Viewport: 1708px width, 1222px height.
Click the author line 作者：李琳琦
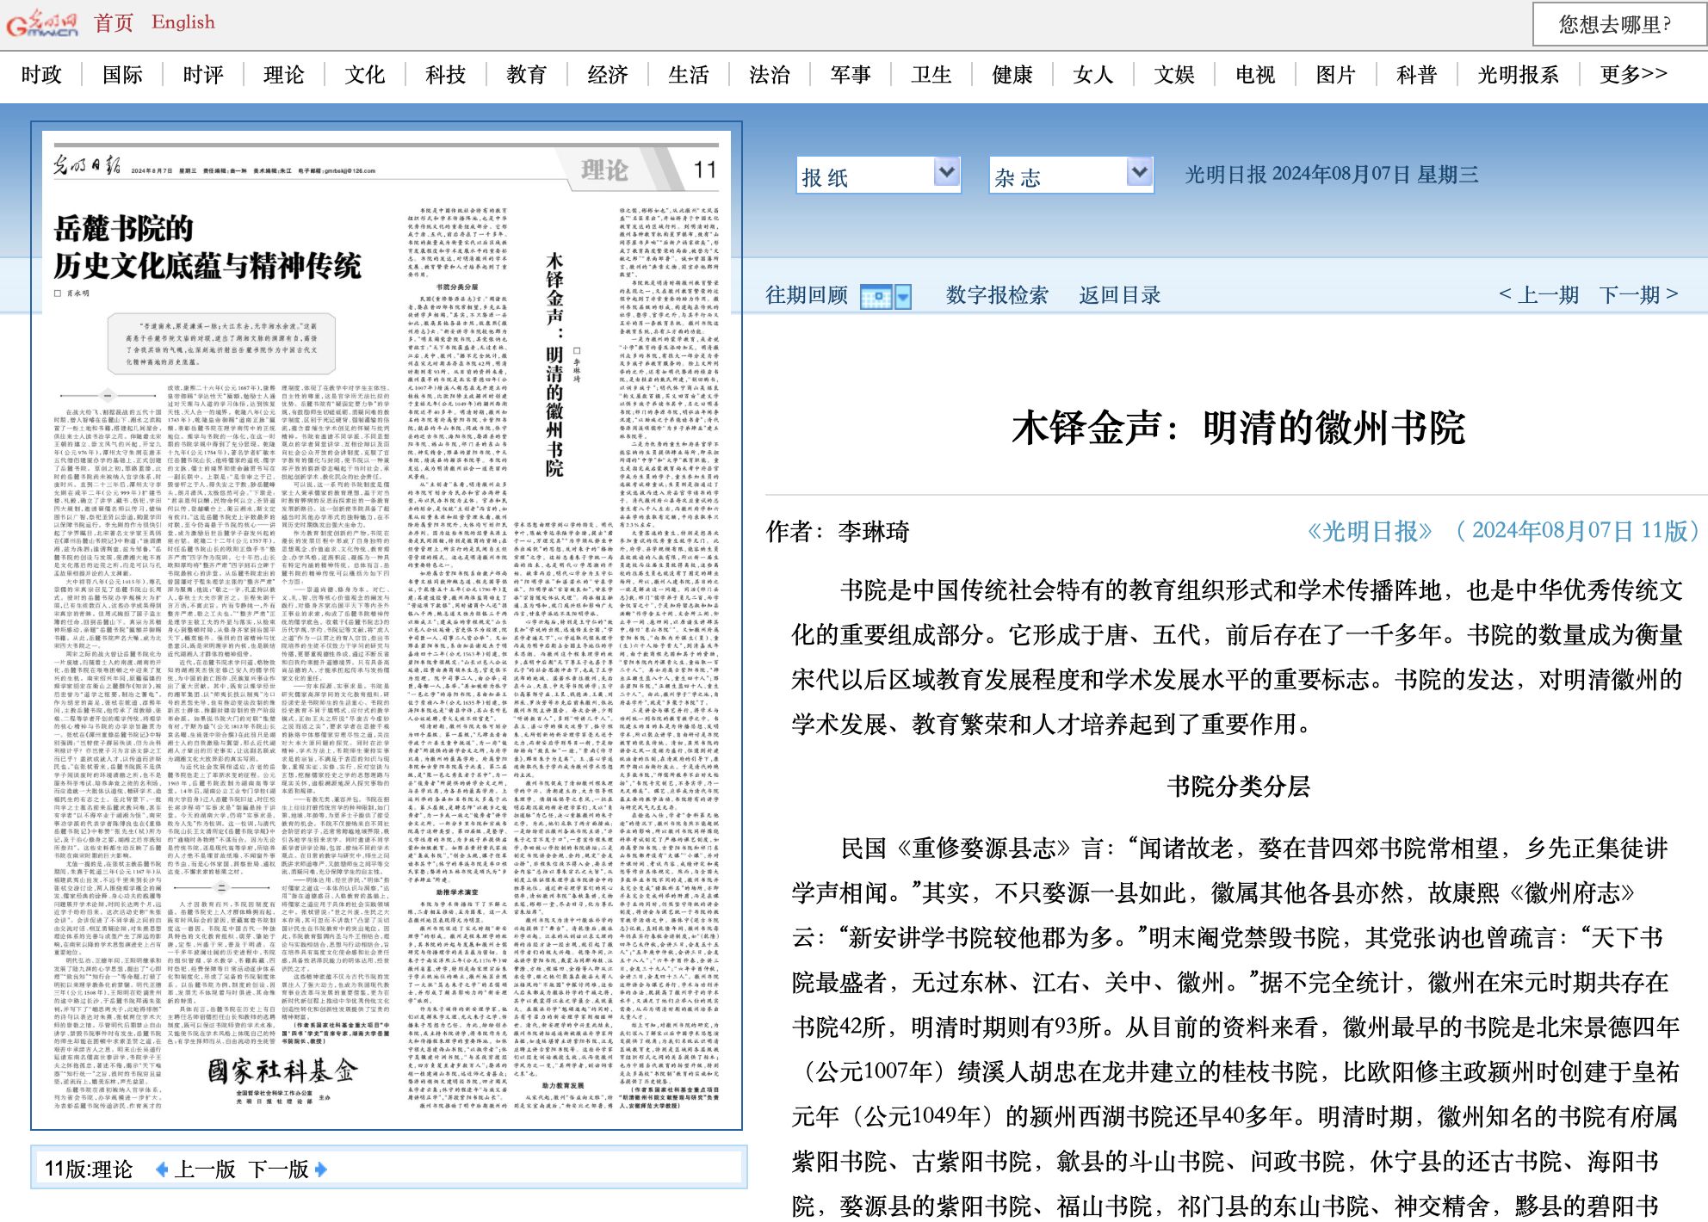[x=838, y=531]
